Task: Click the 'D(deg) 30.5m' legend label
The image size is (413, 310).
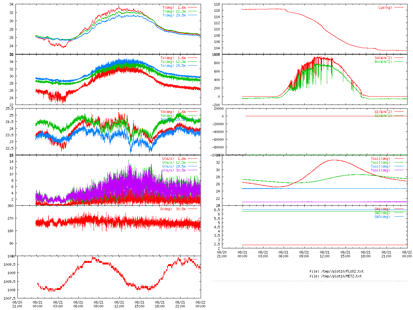Action: pos(173,209)
